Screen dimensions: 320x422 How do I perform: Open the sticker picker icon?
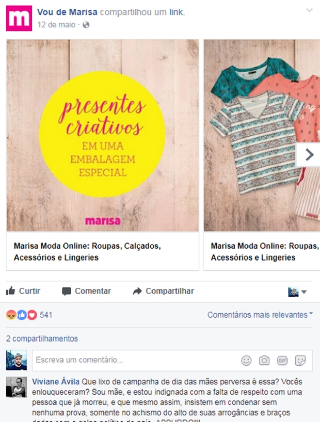point(300,361)
